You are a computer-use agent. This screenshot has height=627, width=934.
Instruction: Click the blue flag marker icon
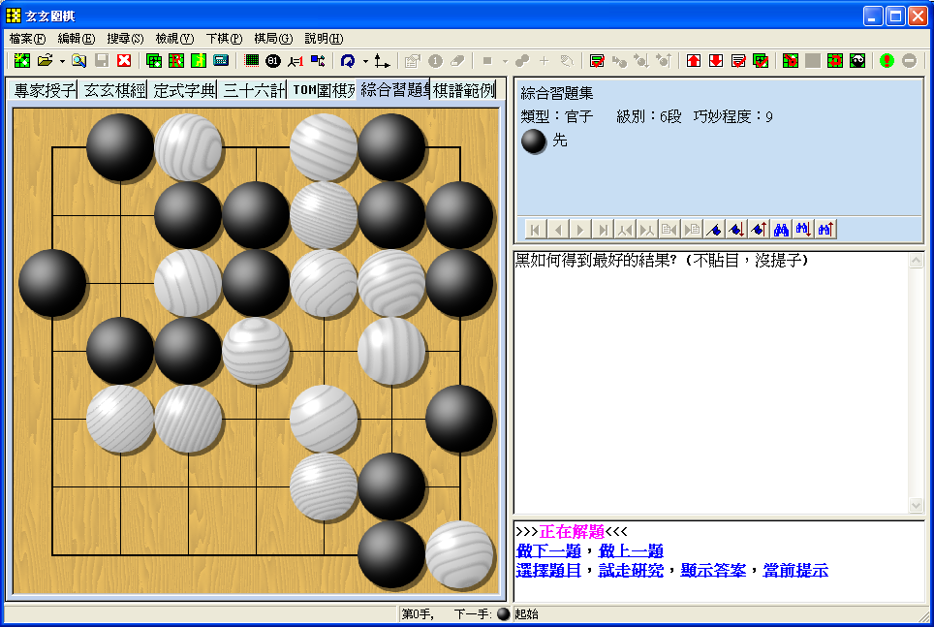(x=714, y=230)
